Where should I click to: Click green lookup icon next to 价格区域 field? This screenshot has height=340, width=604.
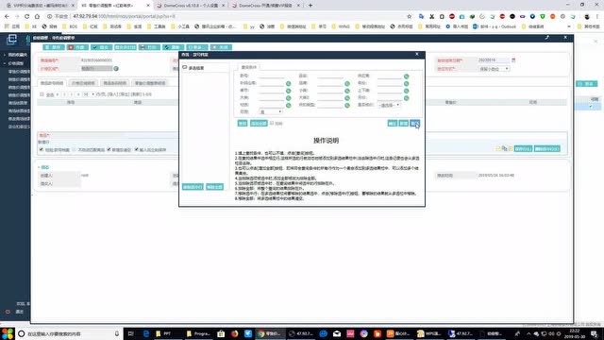(116, 69)
